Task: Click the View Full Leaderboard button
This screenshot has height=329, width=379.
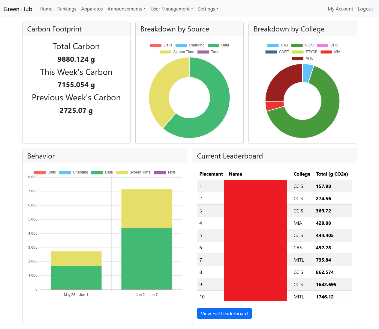Action: 224,313
